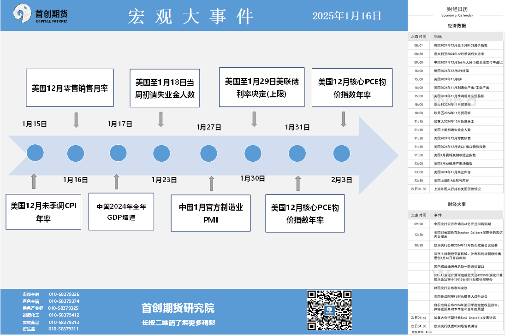Select the timeline circle for 1月15日

tap(35, 153)
